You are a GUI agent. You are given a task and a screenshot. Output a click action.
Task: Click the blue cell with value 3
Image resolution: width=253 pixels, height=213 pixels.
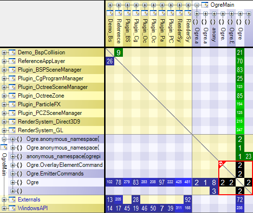[x=214, y=191]
